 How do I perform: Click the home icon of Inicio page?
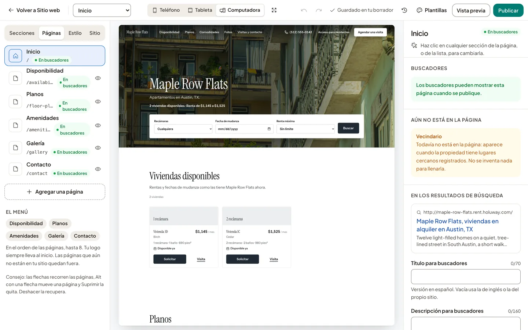coord(15,56)
